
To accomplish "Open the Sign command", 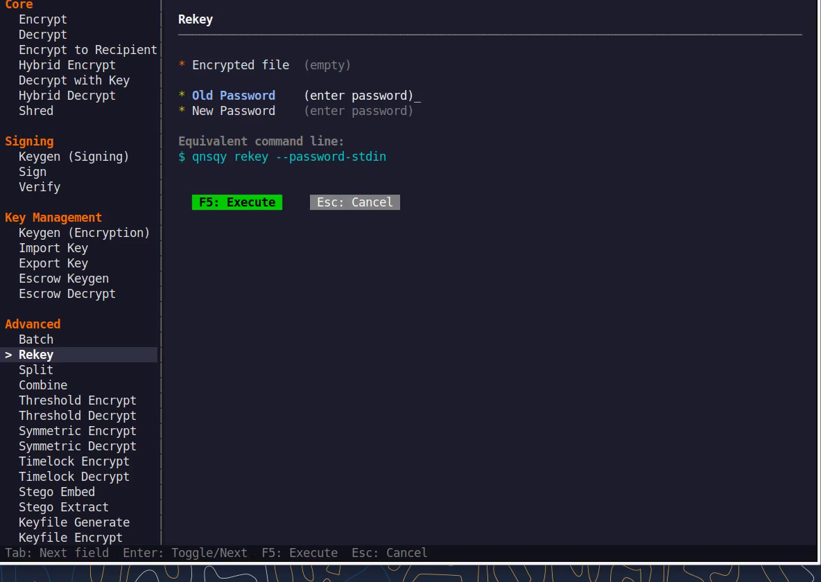I will click(x=33, y=172).
